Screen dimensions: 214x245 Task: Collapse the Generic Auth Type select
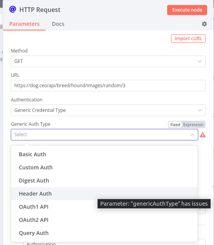pyautogui.click(x=105, y=135)
